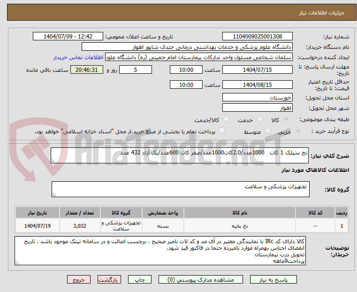This screenshot has width=357, height=292.
Task: Click the resize handle of گروه کالا box
Action: coord(54,194)
